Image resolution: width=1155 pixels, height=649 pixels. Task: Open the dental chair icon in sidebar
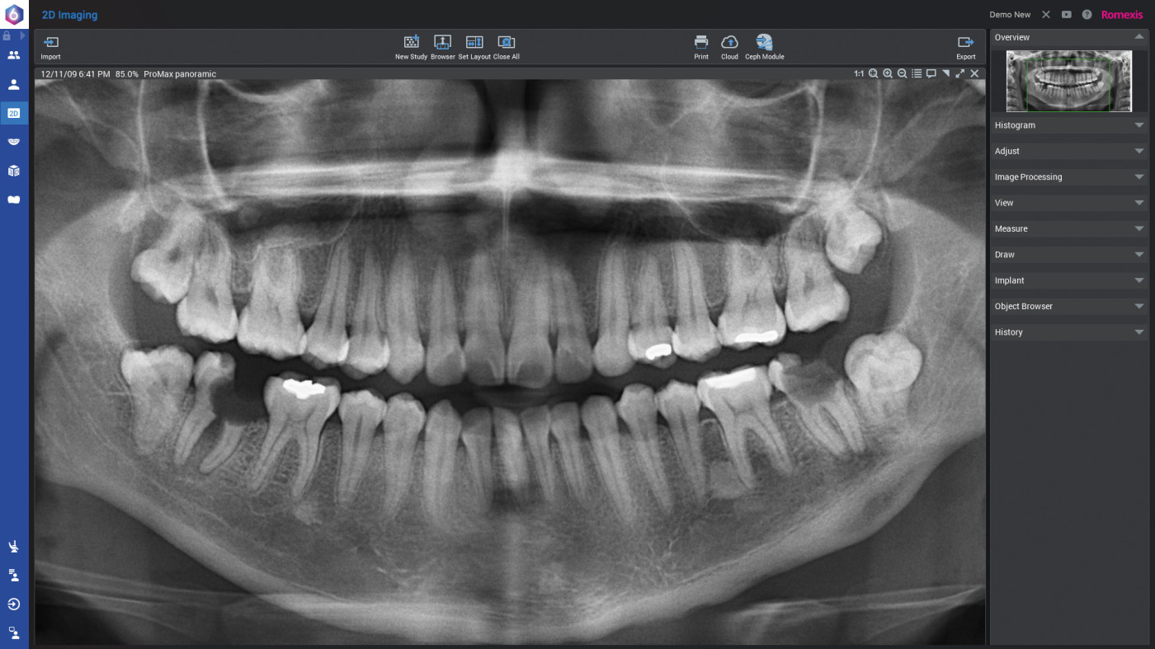14,547
